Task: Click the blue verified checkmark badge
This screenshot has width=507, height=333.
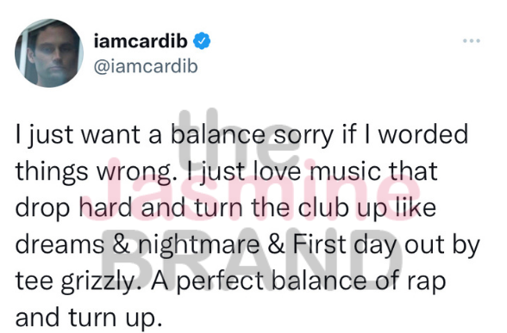Action: coord(202,41)
